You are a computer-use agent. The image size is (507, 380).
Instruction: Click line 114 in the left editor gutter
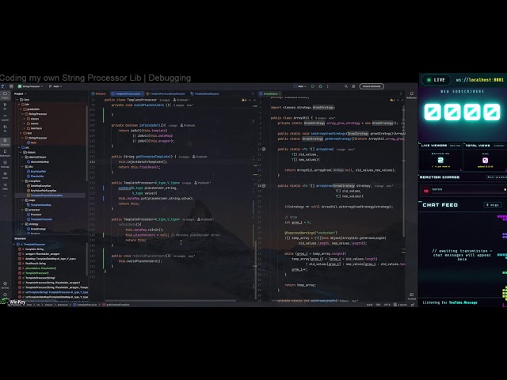(93, 161)
